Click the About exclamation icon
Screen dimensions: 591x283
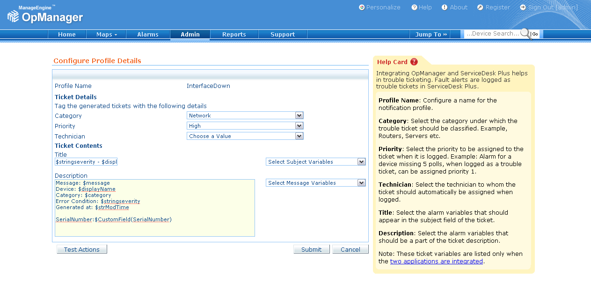[445, 7]
